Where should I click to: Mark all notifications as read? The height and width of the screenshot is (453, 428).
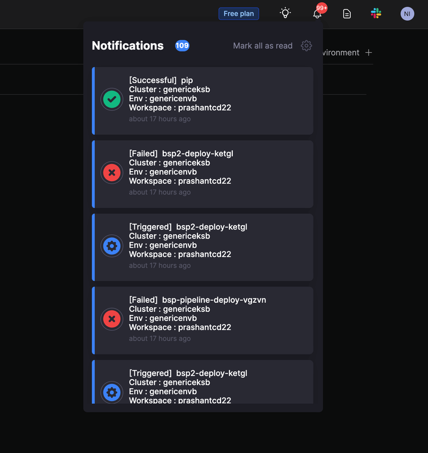263,46
